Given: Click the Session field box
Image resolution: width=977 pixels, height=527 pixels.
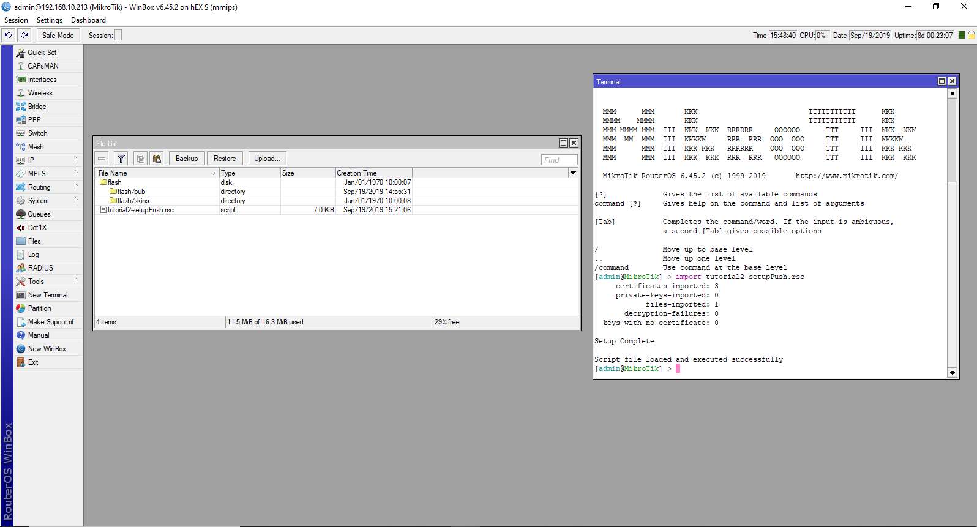Looking at the screenshot, I should (118, 36).
